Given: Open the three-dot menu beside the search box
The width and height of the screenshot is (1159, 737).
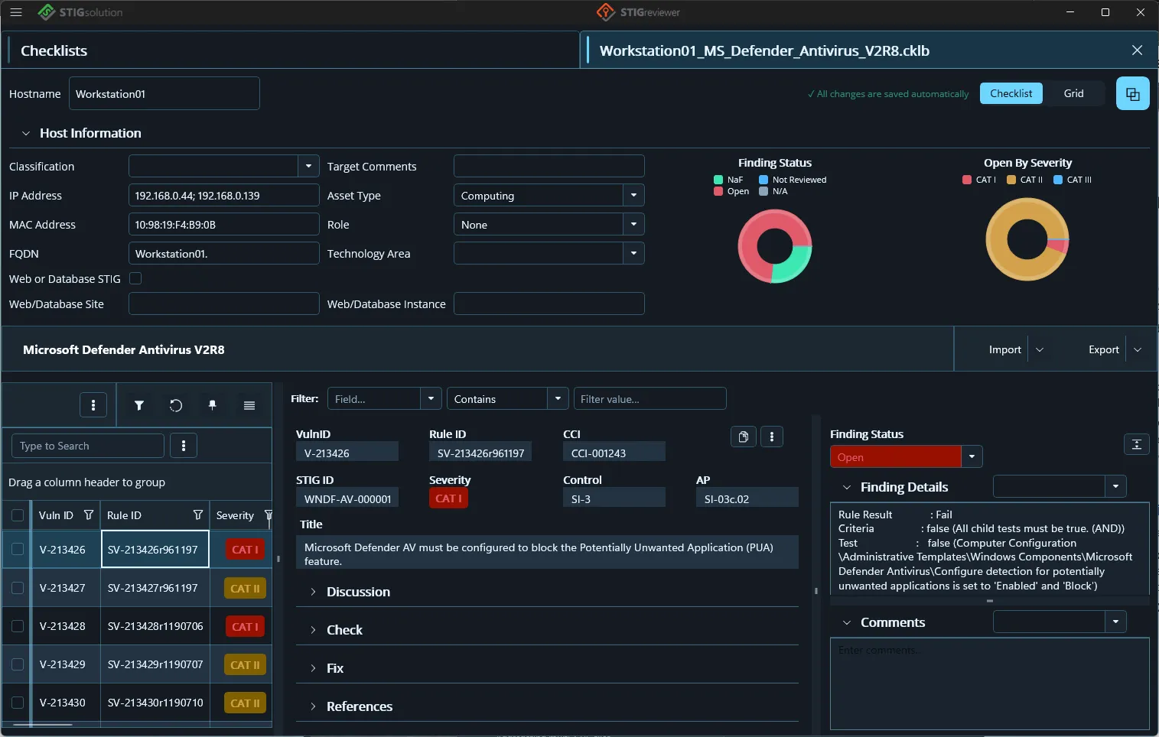Looking at the screenshot, I should pyautogui.click(x=184, y=446).
